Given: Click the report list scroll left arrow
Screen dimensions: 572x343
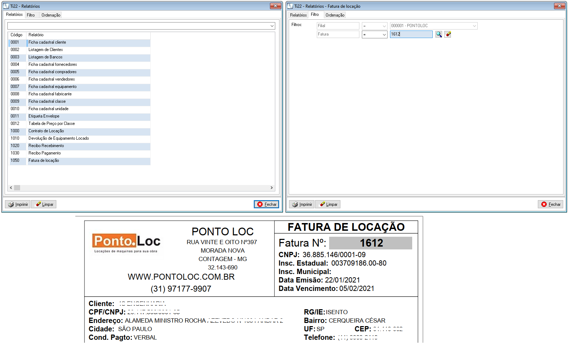Looking at the screenshot, I should 11,188.
